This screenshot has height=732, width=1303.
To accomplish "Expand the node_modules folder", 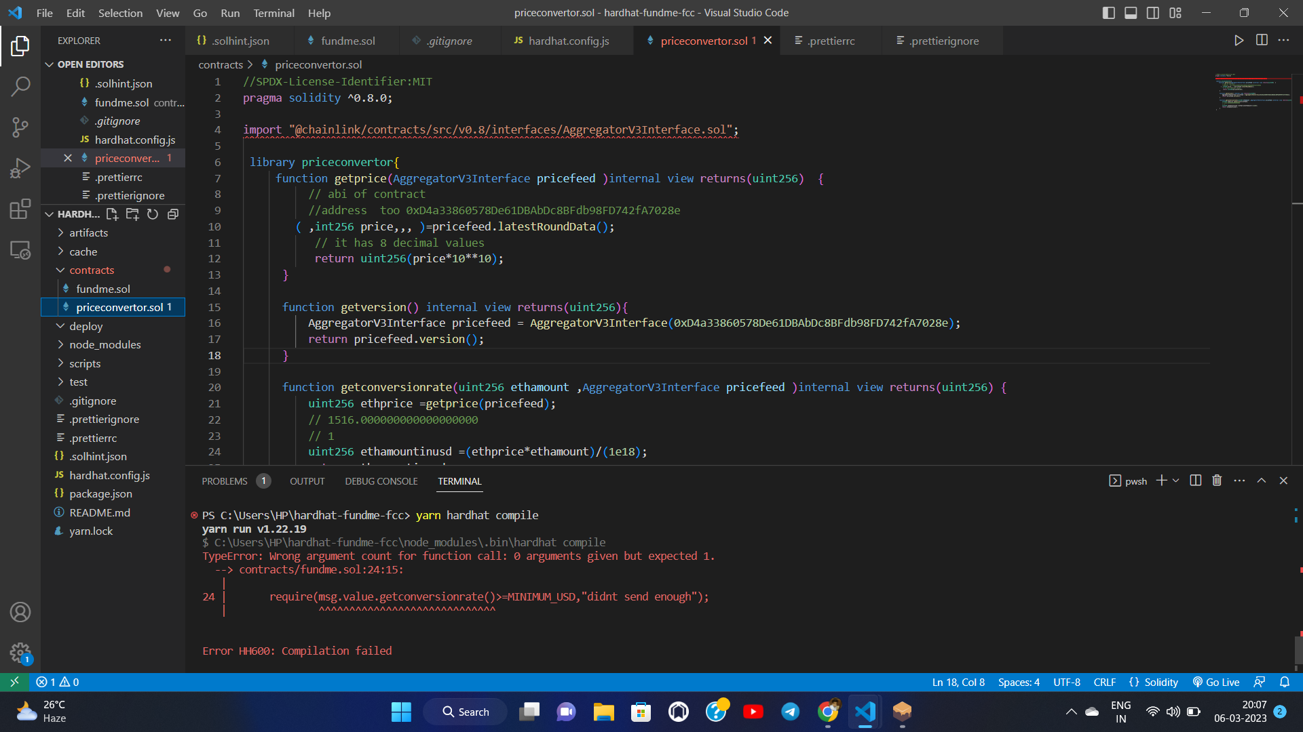I will (x=105, y=344).
